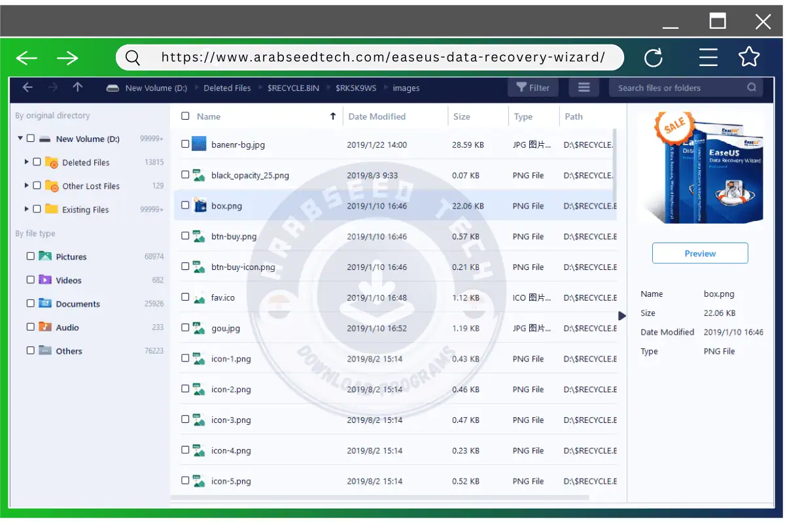Image resolution: width=785 pixels, height=523 pixels.
Task: Check the box next to box.png
Action: pyautogui.click(x=185, y=205)
